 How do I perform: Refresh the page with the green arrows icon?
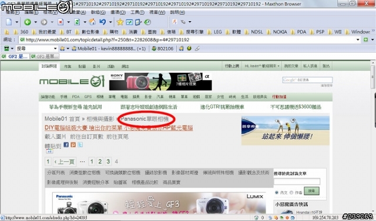[77, 22]
